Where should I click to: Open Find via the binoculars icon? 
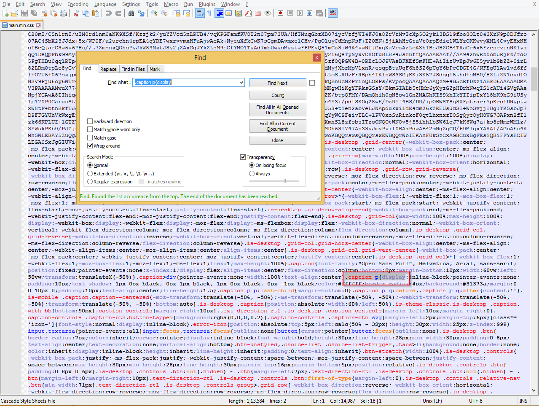point(131,13)
